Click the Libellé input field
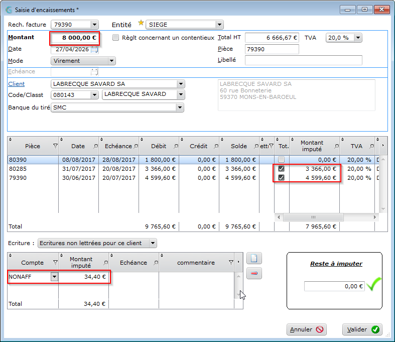395x342 pixels. pyautogui.click(x=304, y=60)
